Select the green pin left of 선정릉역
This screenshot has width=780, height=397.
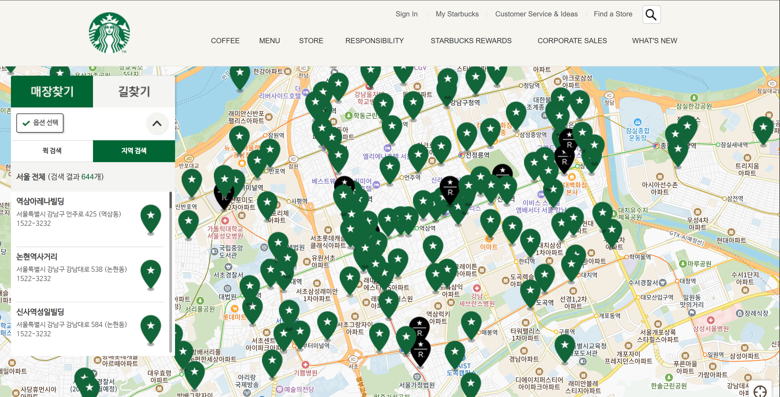(x=441, y=150)
